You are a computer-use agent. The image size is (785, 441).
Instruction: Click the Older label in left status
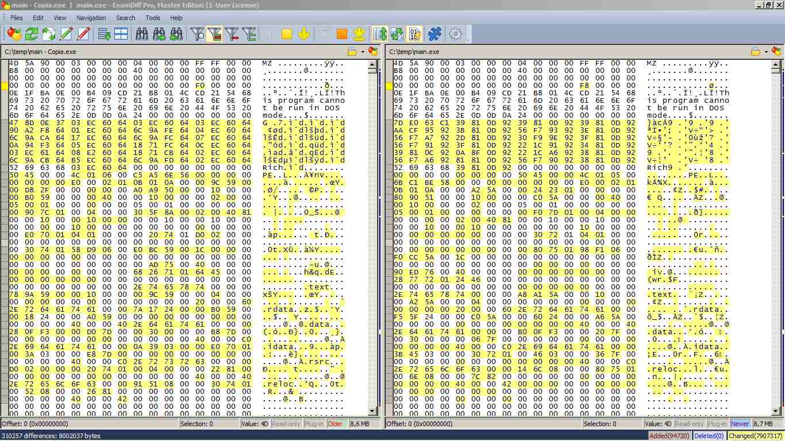point(336,424)
